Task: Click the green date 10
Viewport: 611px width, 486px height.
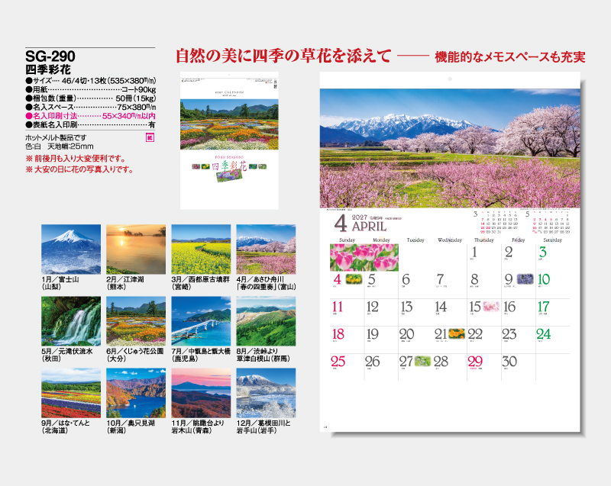Action: [544, 279]
